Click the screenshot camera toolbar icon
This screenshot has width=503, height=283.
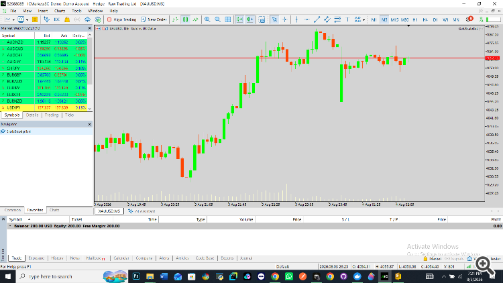(262, 19)
